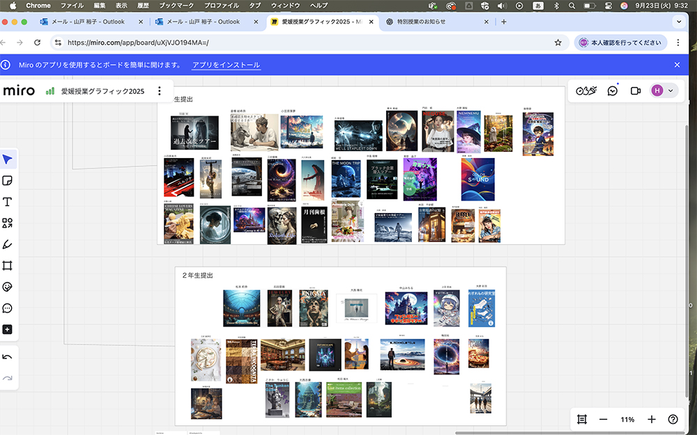Click the board title 愛媛授業グラフィック2025
The width and height of the screenshot is (697, 435).
point(102,91)
